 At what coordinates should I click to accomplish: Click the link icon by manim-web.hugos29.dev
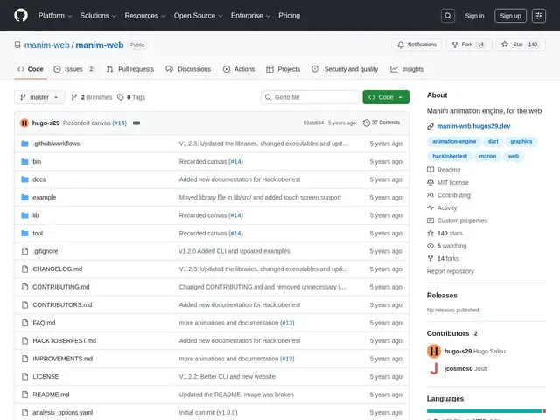[430, 126]
